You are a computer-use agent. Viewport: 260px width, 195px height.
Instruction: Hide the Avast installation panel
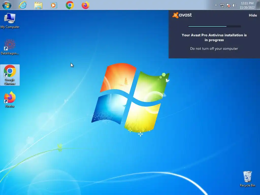(x=253, y=15)
